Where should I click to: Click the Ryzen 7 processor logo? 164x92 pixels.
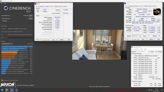[157, 12]
